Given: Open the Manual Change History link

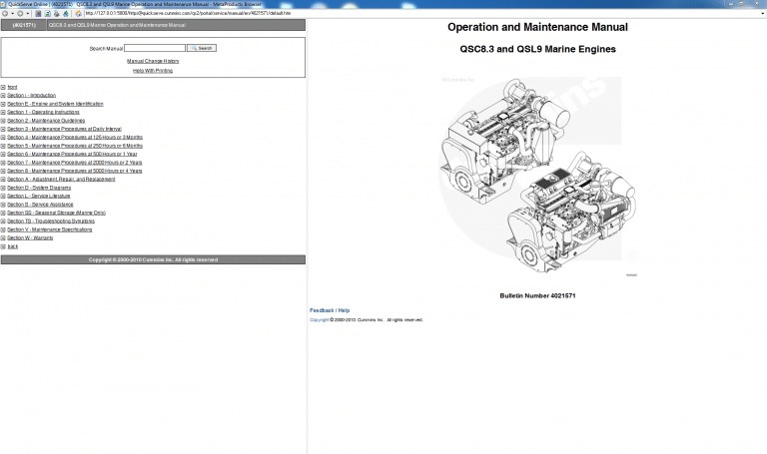Looking at the screenshot, I should tap(153, 61).
